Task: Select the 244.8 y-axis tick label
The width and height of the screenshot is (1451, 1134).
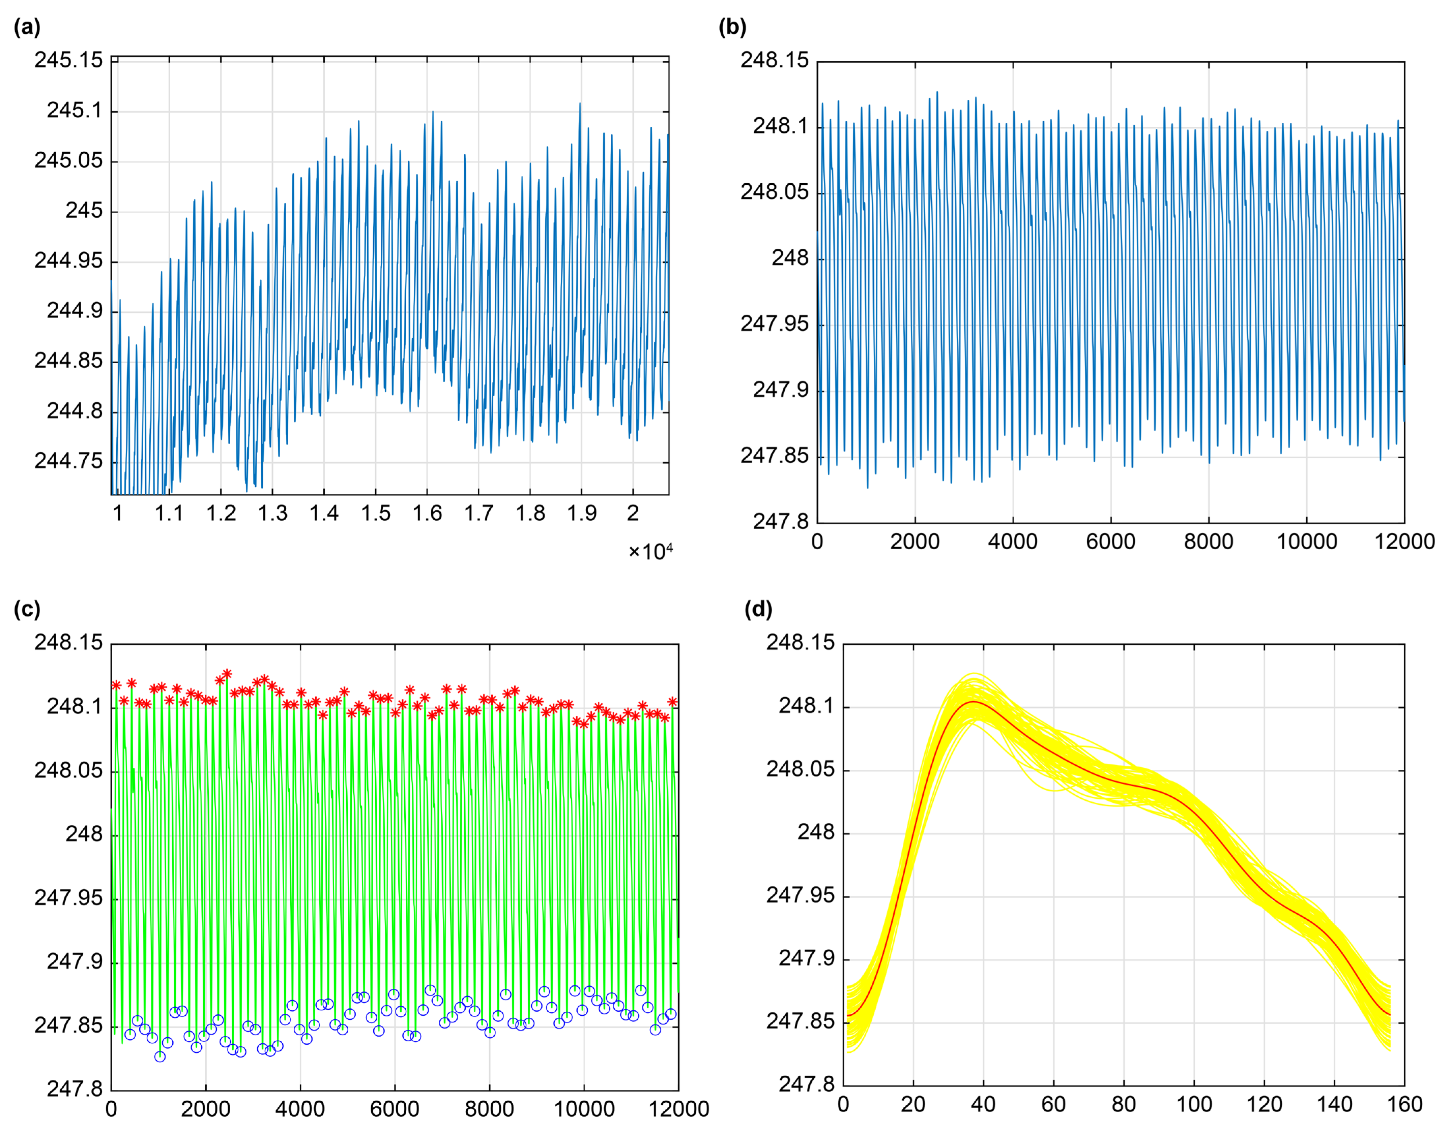Action: 75,411
